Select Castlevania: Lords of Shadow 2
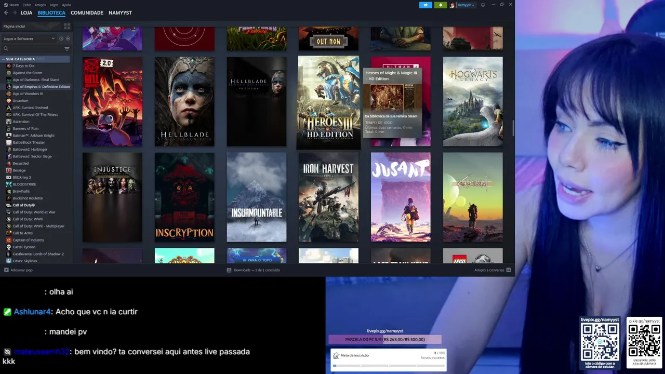This screenshot has width=665, height=374. click(x=38, y=254)
